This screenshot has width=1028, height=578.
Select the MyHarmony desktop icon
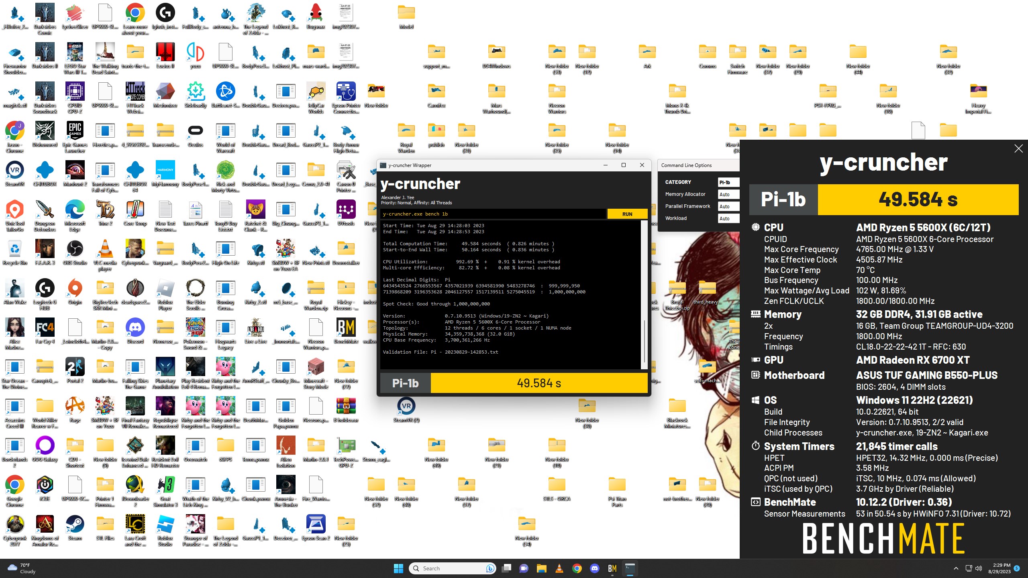click(165, 174)
